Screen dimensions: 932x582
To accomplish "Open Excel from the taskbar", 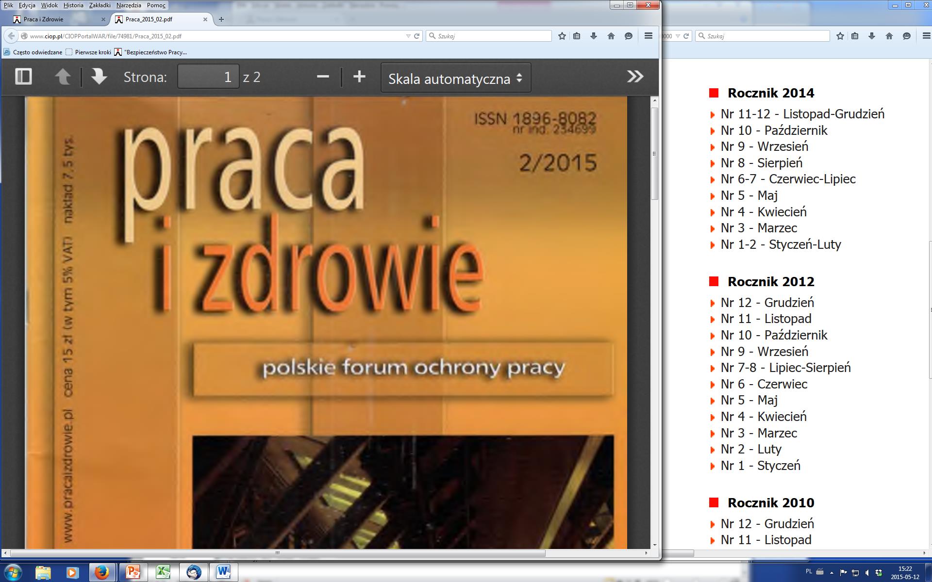I will click(x=163, y=572).
